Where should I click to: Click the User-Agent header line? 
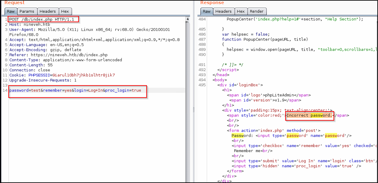pyautogui.click(x=90, y=32)
